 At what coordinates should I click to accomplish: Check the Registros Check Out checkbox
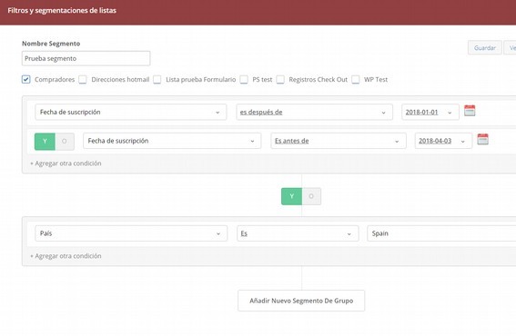click(x=280, y=80)
